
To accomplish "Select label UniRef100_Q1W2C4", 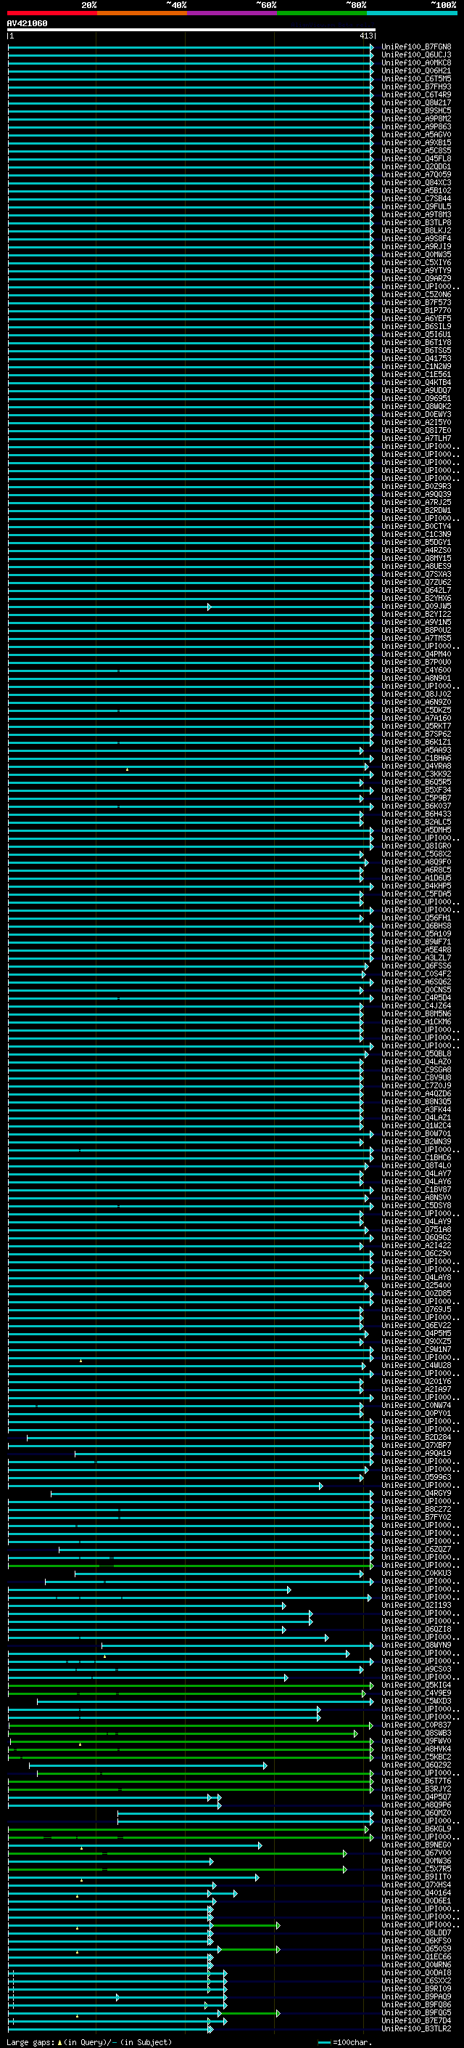I will pyautogui.click(x=416, y=1126).
